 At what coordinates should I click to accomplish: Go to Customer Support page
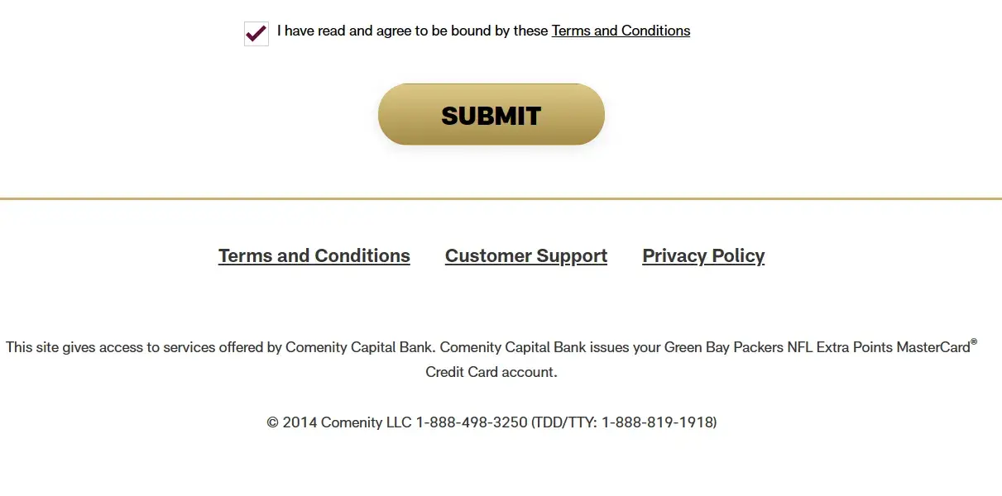pos(526,256)
